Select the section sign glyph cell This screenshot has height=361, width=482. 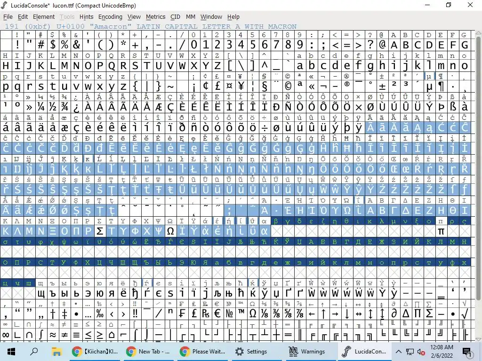(x=265, y=86)
